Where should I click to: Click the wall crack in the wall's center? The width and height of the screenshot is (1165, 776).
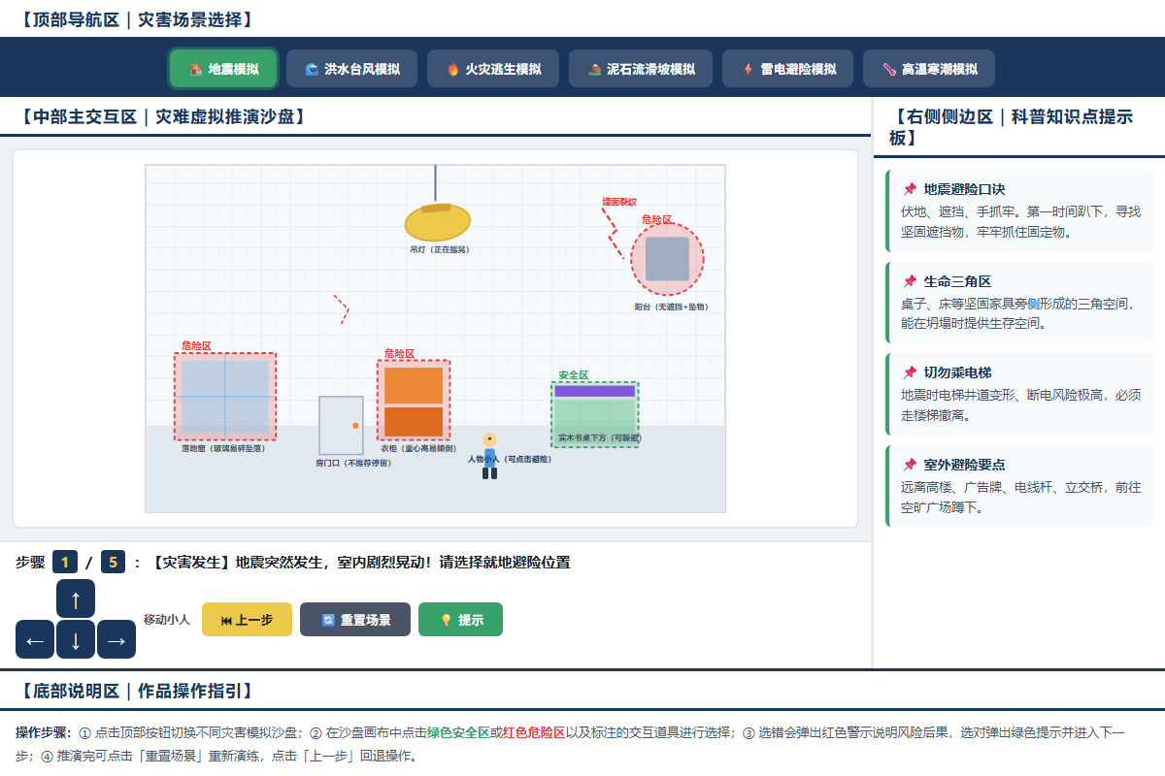[x=341, y=309]
